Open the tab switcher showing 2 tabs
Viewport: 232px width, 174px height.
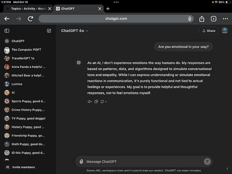(x=214, y=19)
